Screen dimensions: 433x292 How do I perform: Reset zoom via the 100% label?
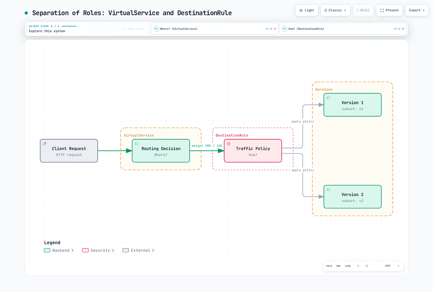point(388,266)
